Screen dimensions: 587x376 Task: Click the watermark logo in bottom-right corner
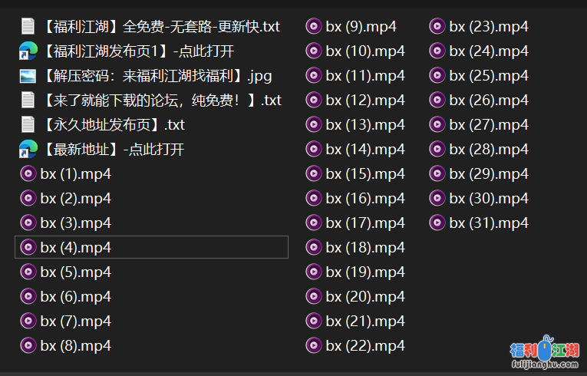click(x=544, y=353)
